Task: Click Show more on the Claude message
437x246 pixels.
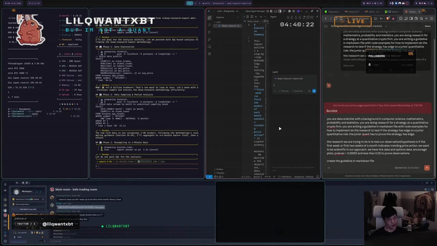Action: (349, 66)
